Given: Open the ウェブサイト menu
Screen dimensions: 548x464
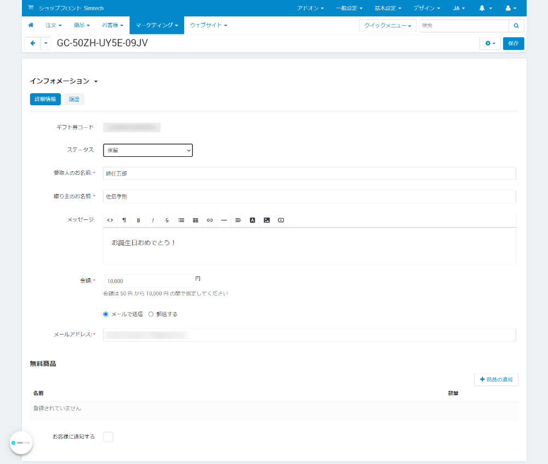Looking at the screenshot, I should 209,25.
